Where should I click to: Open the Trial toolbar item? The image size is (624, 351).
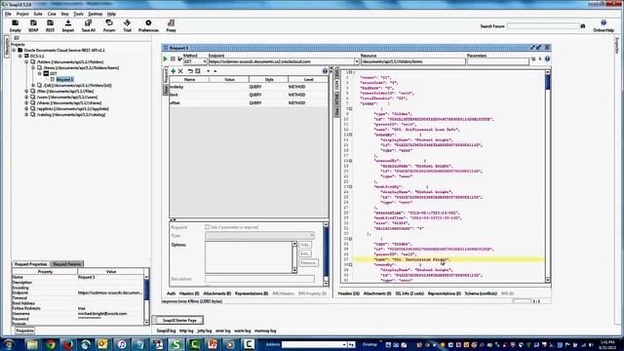128,26
